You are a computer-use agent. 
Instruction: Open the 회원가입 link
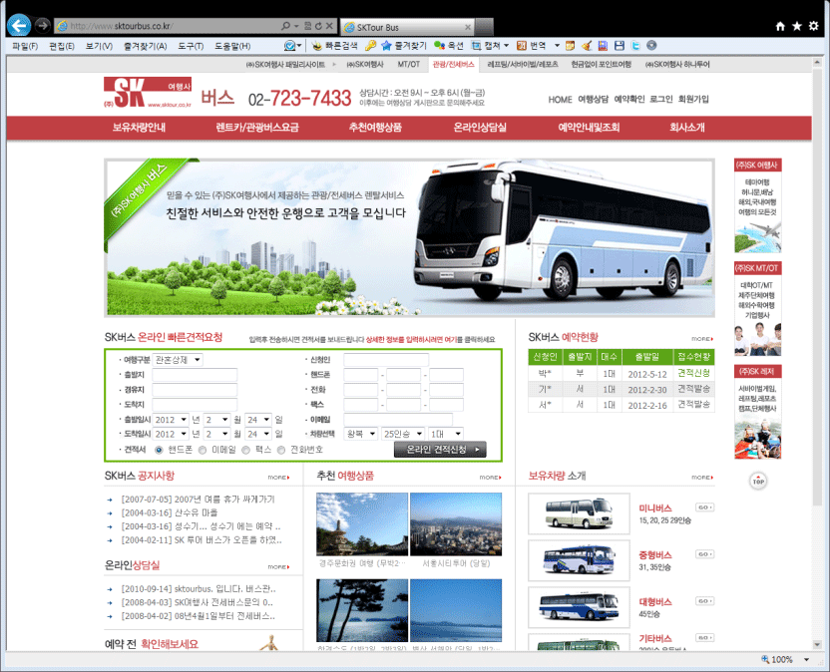[693, 99]
